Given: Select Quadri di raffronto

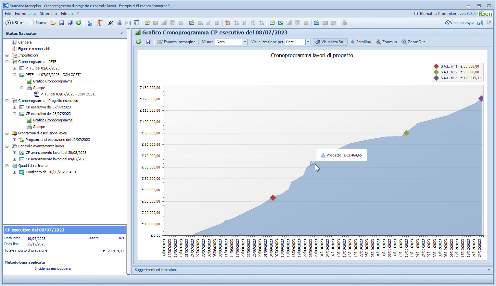Looking at the screenshot, I should (x=33, y=166).
